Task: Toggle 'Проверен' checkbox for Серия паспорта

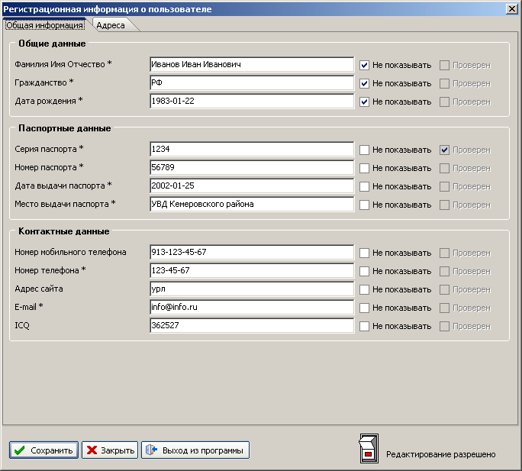Action: [x=444, y=150]
